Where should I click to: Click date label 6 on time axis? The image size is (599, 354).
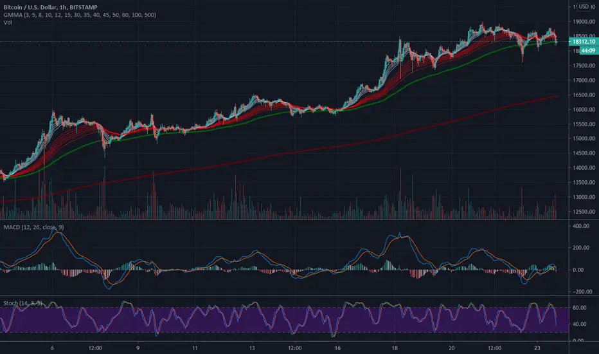coord(52,348)
